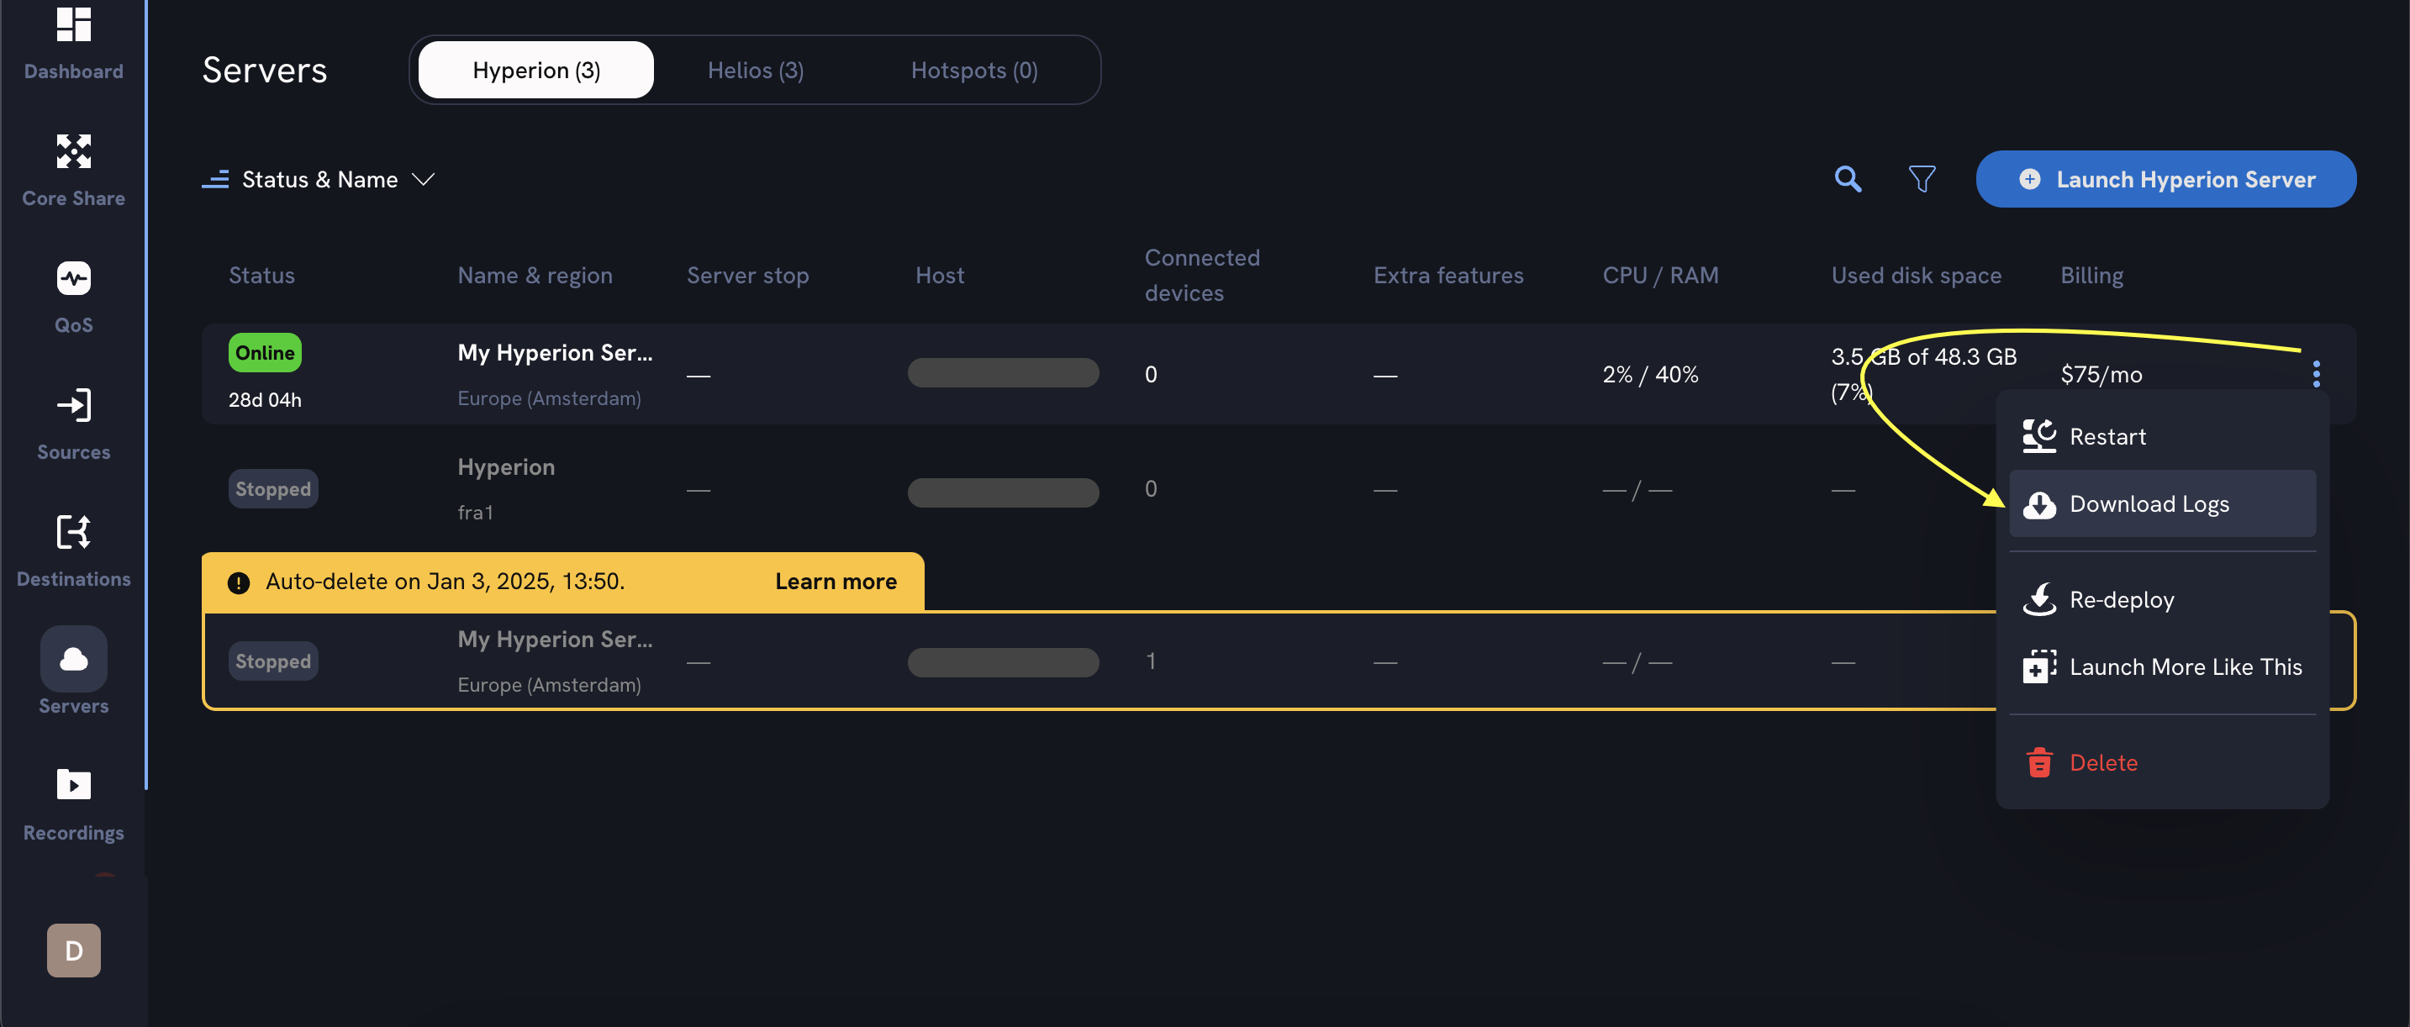Go to Core Share section
Viewport: 2410px width, 1027px height.
click(73, 151)
